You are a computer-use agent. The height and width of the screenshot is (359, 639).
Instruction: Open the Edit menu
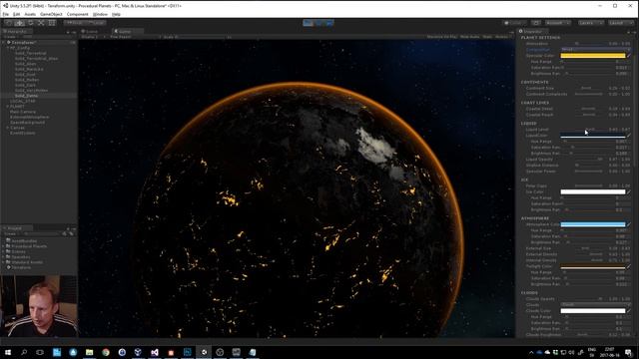click(x=16, y=14)
